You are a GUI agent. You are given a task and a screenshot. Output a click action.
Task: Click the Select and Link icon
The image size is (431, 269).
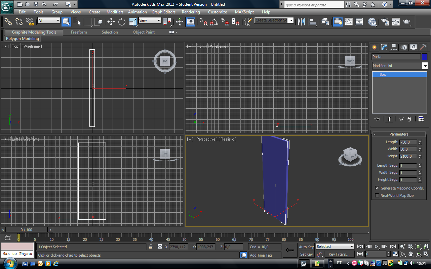(8, 22)
